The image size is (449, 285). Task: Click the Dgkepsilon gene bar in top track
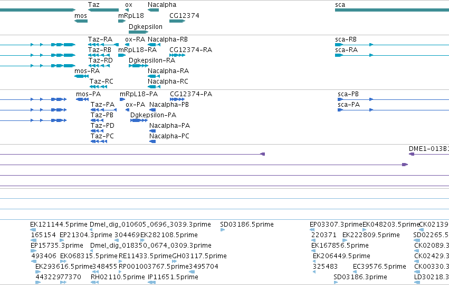[139, 32]
